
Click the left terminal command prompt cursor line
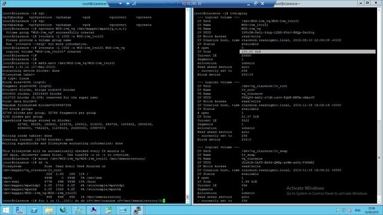pyautogui.click(x=84, y=201)
